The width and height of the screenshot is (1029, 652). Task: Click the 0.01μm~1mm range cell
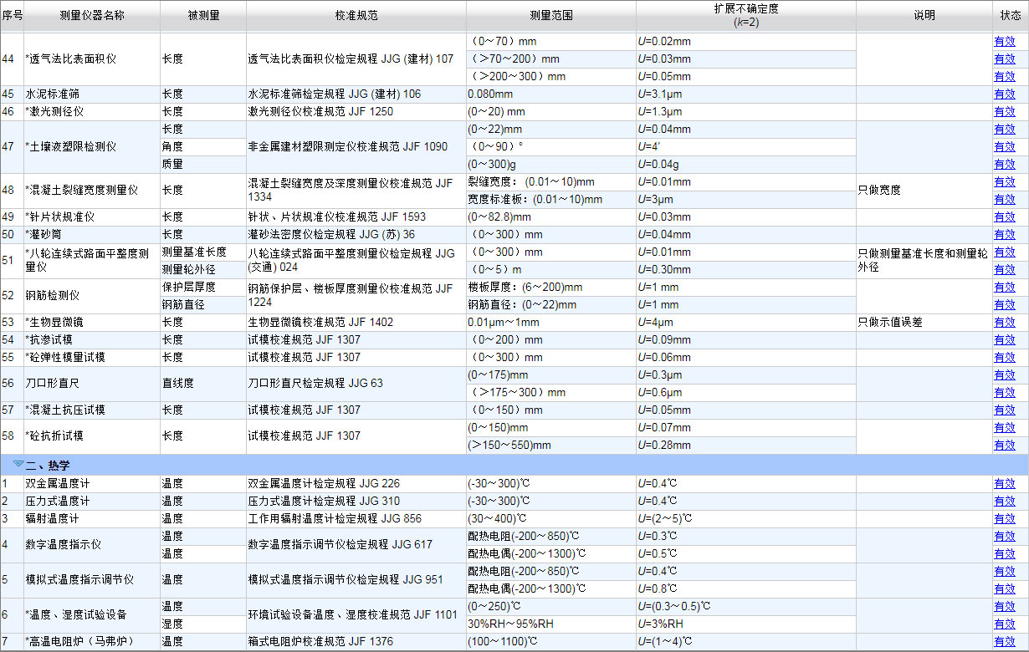pos(550,322)
